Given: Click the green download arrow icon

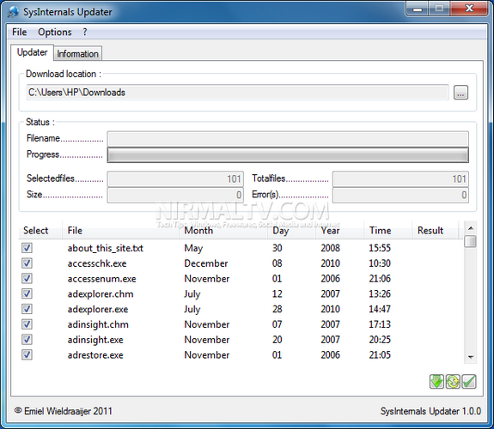Looking at the screenshot, I should 436,382.
